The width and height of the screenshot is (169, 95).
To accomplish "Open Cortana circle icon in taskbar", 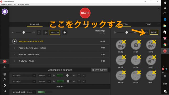I will pyautogui.click(x=165, y=8).
